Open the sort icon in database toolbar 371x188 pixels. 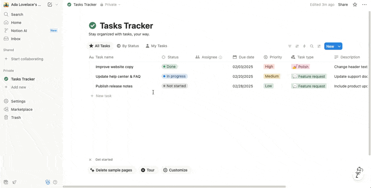pyautogui.click(x=297, y=46)
